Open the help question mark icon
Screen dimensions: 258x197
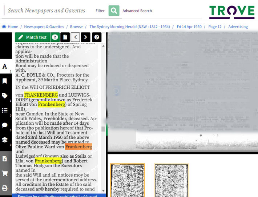coord(97,37)
